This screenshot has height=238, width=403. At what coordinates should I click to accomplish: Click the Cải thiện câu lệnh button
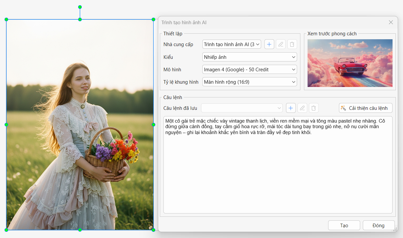click(365, 108)
